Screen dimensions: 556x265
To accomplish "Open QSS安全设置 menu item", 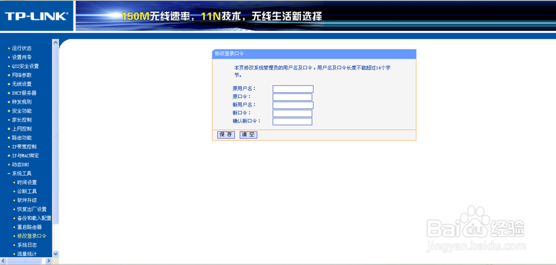I will click(25, 66).
